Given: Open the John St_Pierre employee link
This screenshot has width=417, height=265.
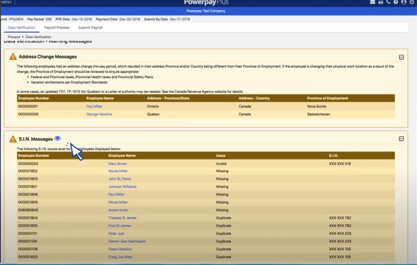Looking at the screenshot, I should pos(119,179).
